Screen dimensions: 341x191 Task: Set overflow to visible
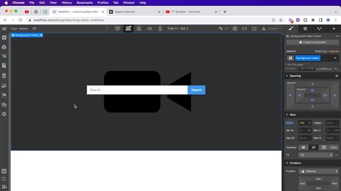point(303,147)
